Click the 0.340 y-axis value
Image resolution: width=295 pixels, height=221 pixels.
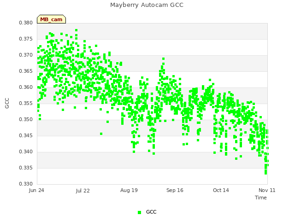click(x=26, y=151)
